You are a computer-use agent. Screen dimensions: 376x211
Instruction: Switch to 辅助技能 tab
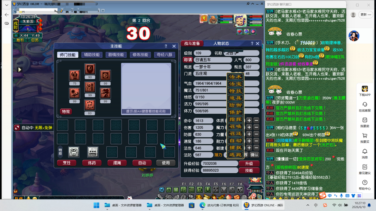92,55
